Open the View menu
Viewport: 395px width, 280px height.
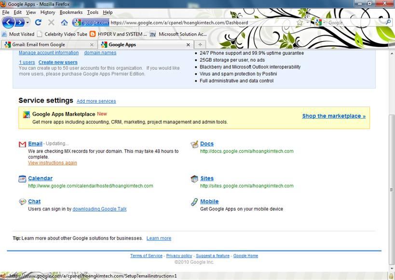(31, 13)
